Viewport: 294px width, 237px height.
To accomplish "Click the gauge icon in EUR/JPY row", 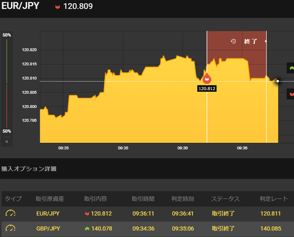I will tap(10, 213).
